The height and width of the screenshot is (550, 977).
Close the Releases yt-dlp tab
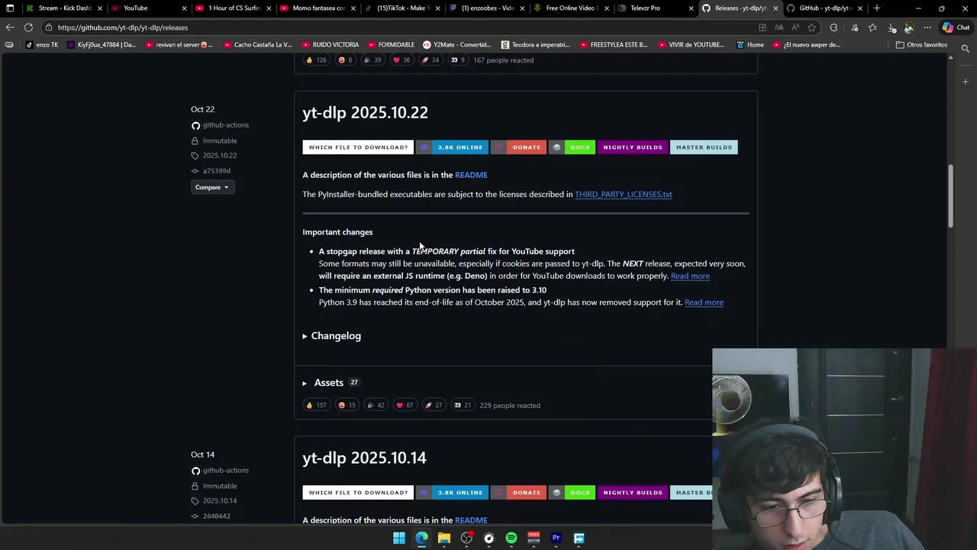[x=775, y=8]
